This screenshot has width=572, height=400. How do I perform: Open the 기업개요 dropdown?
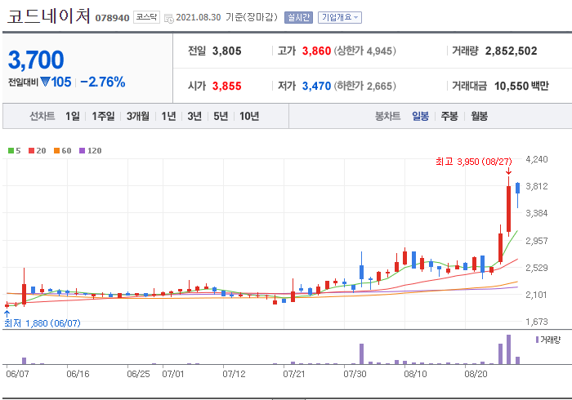[340, 17]
